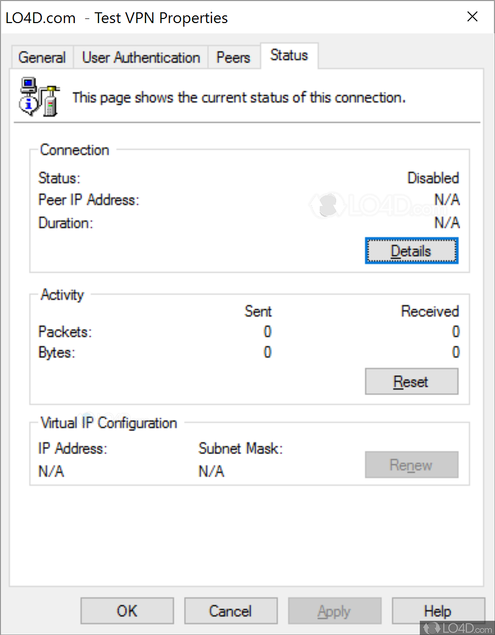Click the Details button
Image resolution: width=495 pixels, height=635 pixels.
point(411,251)
